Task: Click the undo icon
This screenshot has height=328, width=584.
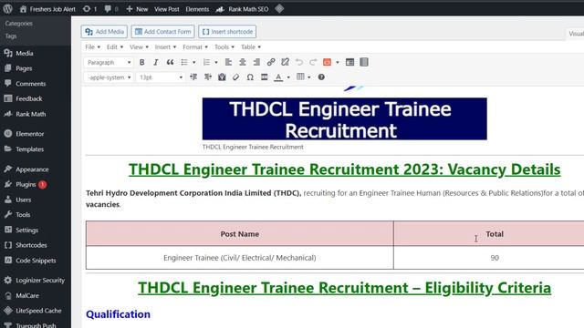Action: [x=299, y=62]
